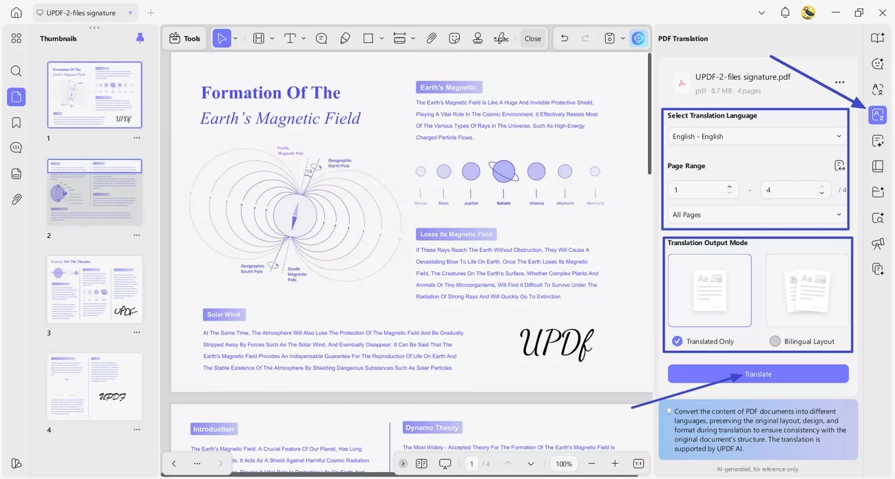895x479 pixels.
Task: Add a new document tab
Action: [x=151, y=12]
